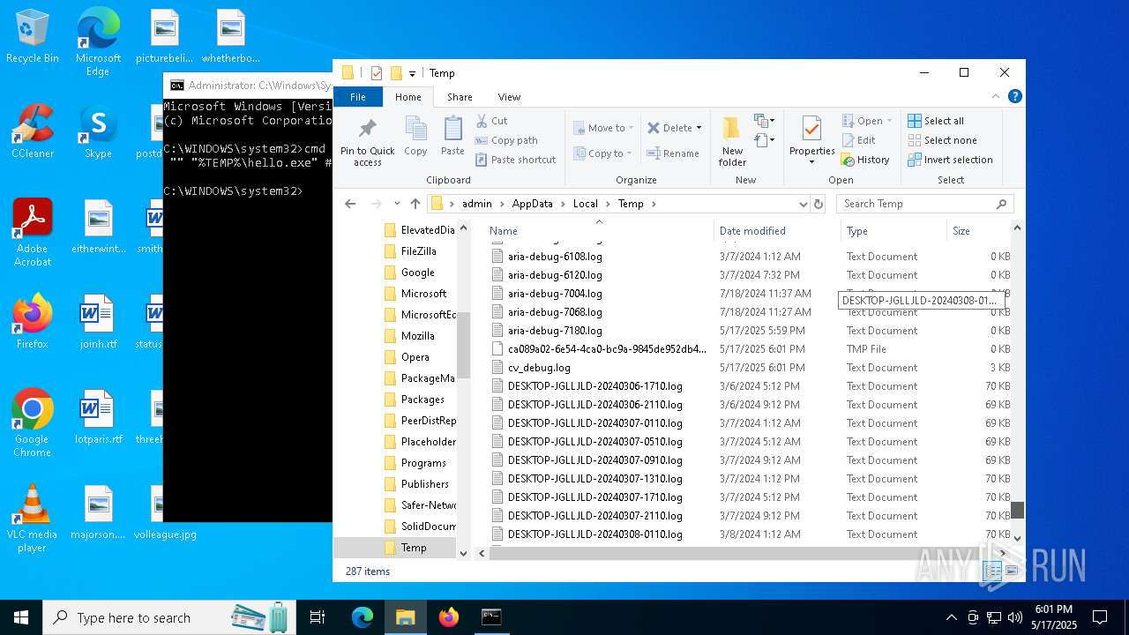The width and height of the screenshot is (1129, 635).
Task: Switch to Details view icon in status bar
Action: click(x=991, y=571)
